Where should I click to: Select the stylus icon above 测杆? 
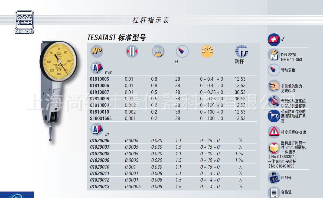242,51
